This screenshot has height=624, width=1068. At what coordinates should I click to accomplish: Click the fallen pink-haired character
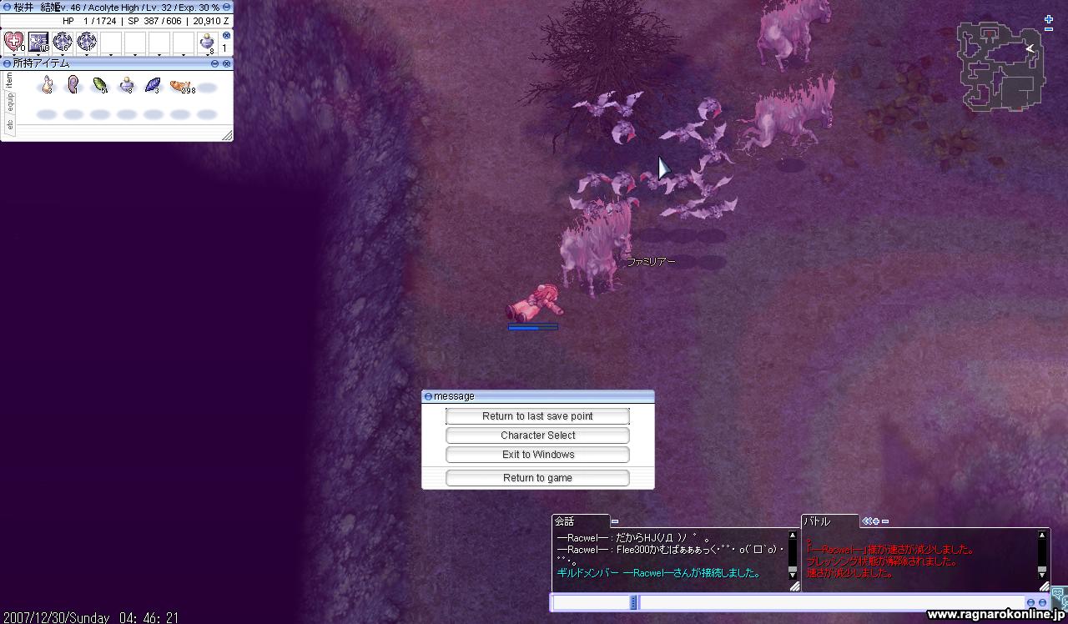pyautogui.click(x=534, y=303)
